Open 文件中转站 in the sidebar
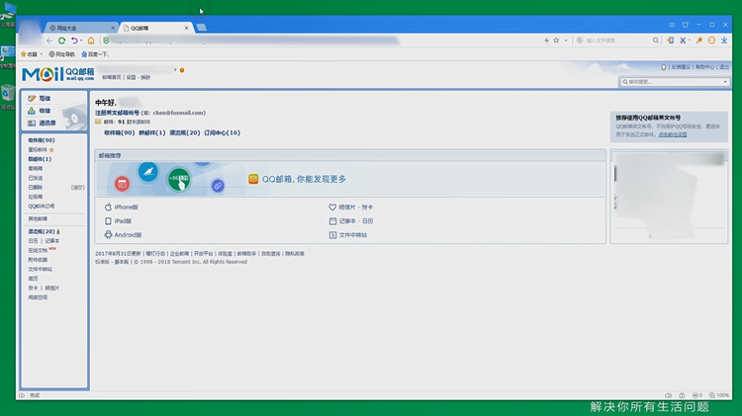This screenshot has width=742, height=416. tap(40, 270)
